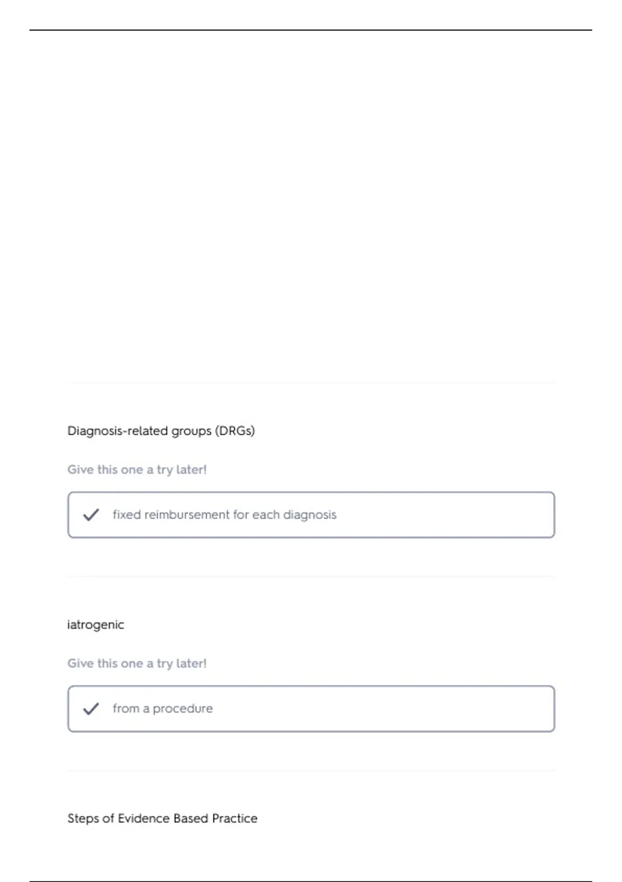
Task: Click the divider above "Steps of Evidence Based Practice"
Action: coord(311,770)
